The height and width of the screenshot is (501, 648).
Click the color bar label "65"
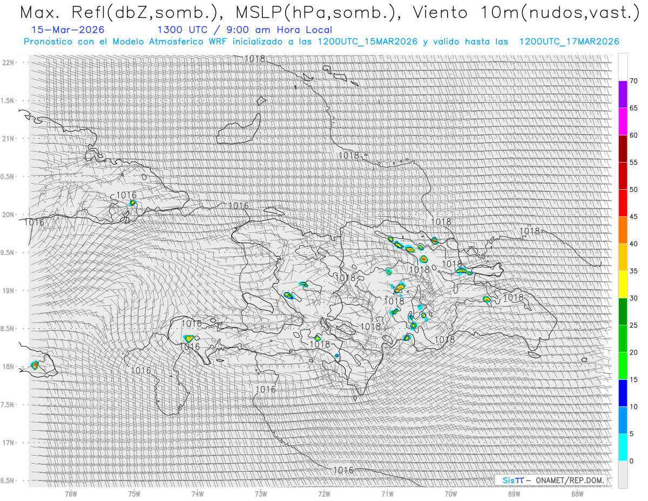[633, 108]
